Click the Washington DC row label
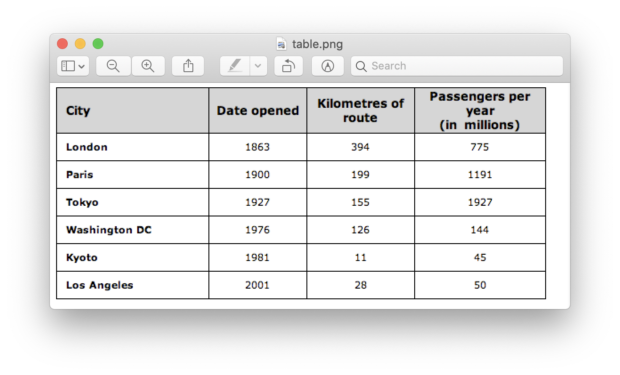620x375 pixels. coord(109,230)
